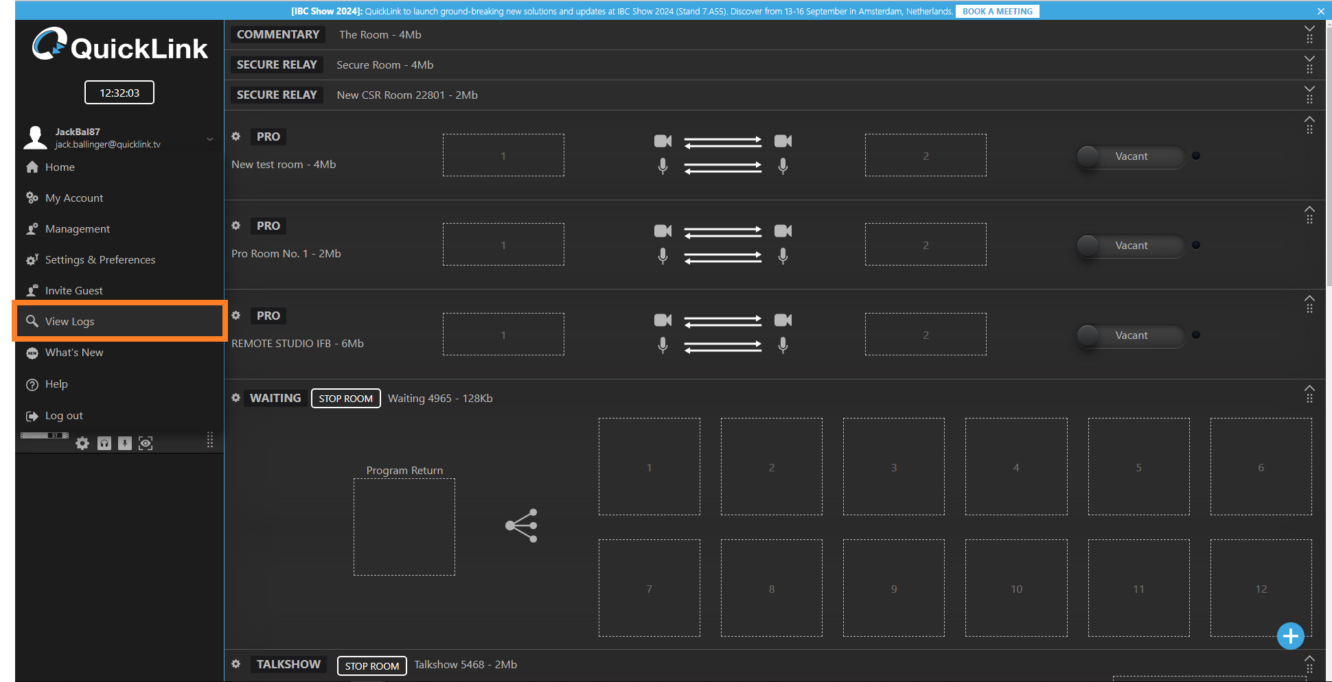Click the blue plus add button
This screenshot has height=682, width=1332.
[x=1290, y=636]
